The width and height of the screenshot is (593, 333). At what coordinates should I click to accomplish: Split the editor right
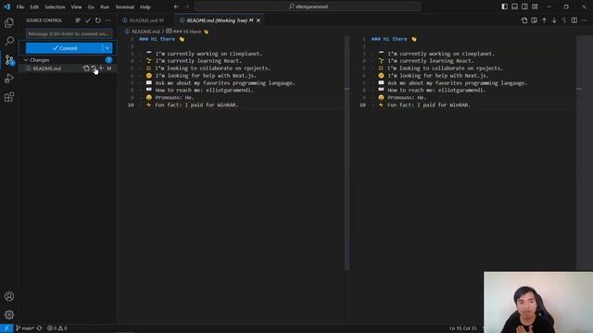[574, 20]
